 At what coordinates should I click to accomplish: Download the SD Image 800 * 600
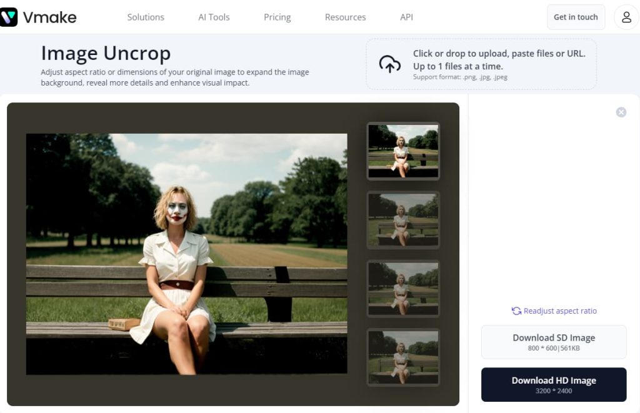point(554,342)
